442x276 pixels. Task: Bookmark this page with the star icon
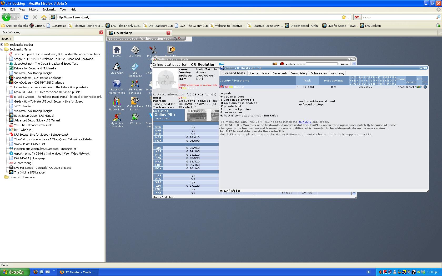[344, 17]
